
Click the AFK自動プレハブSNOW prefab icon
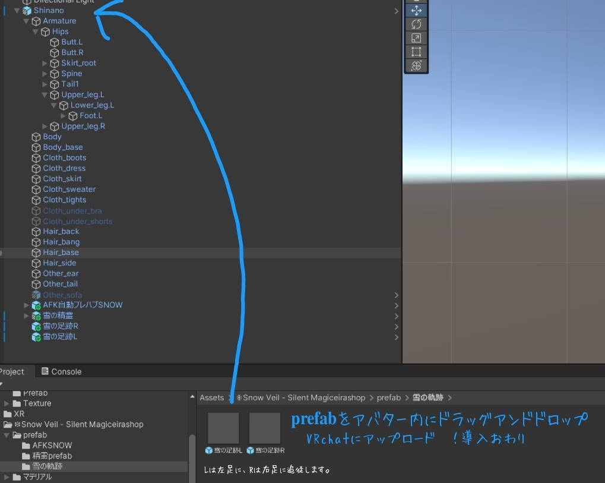click(36, 305)
